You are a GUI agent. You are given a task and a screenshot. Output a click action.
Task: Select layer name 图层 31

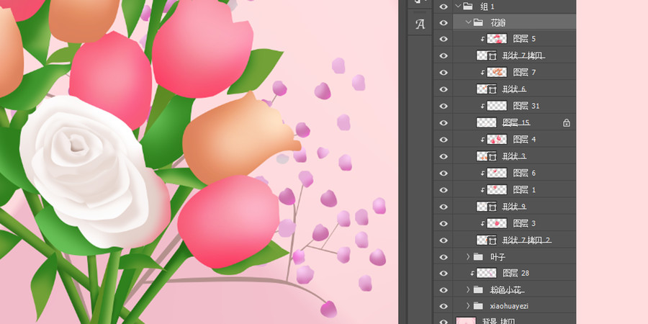[x=526, y=107]
